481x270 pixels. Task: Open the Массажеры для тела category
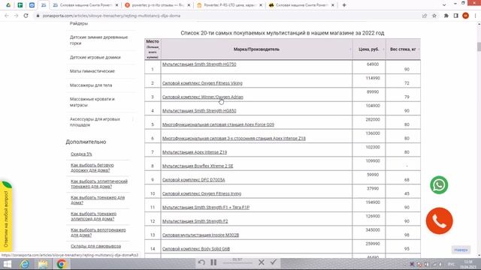91,85
